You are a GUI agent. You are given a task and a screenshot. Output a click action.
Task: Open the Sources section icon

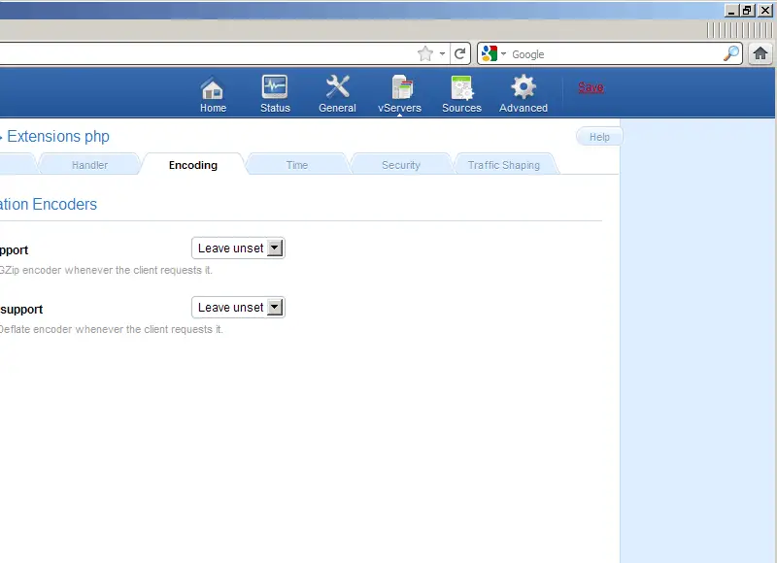[461, 88]
